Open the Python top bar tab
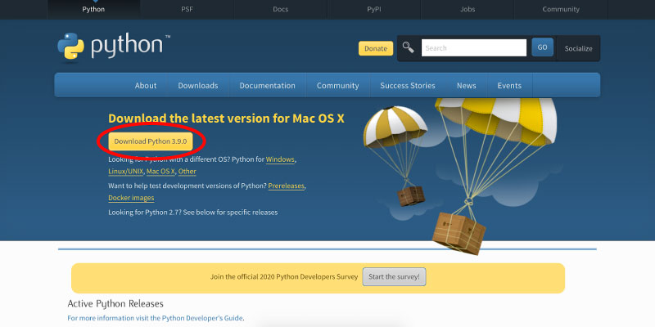The width and height of the screenshot is (655, 327). click(x=93, y=9)
